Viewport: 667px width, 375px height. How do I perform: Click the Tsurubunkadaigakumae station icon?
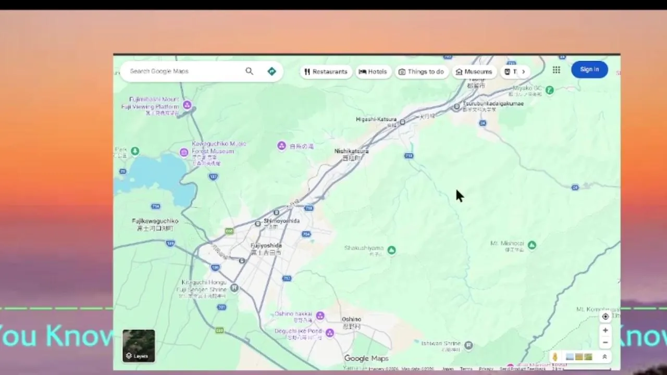(x=457, y=107)
